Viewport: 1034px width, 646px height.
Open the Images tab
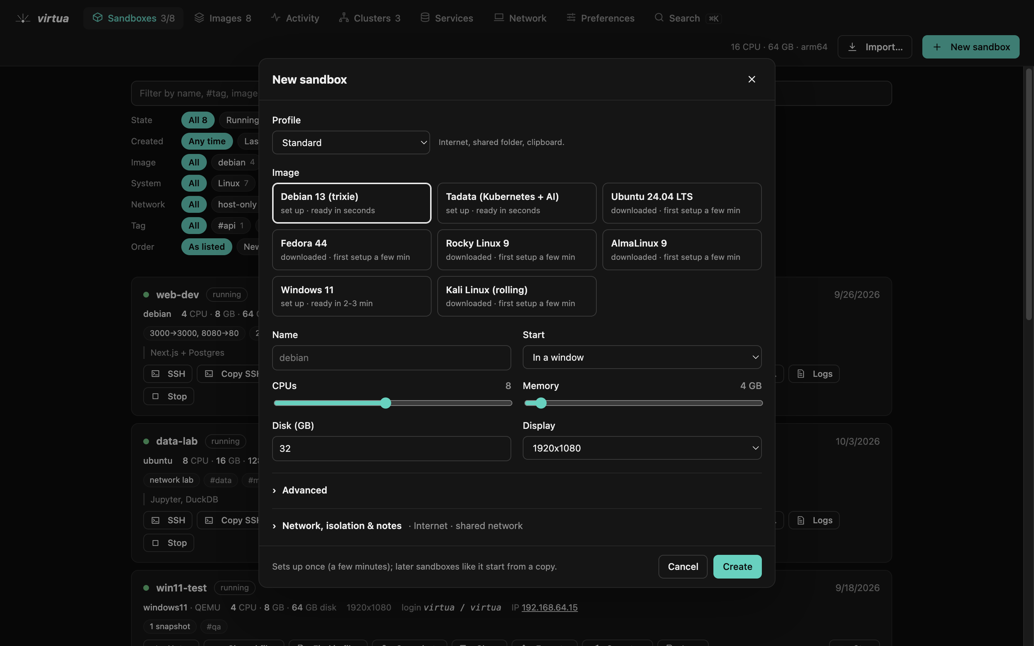(x=223, y=18)
